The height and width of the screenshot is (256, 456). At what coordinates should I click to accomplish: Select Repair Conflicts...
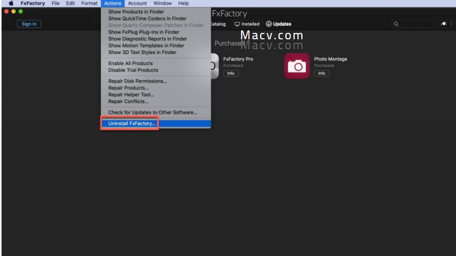(x=156, y=101)
